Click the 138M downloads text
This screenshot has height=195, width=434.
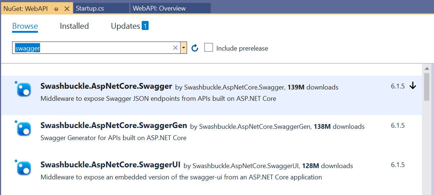point(339,127)
